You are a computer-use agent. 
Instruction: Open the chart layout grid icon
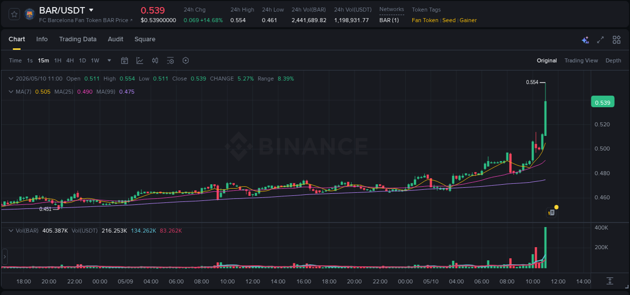click(616, 40)
